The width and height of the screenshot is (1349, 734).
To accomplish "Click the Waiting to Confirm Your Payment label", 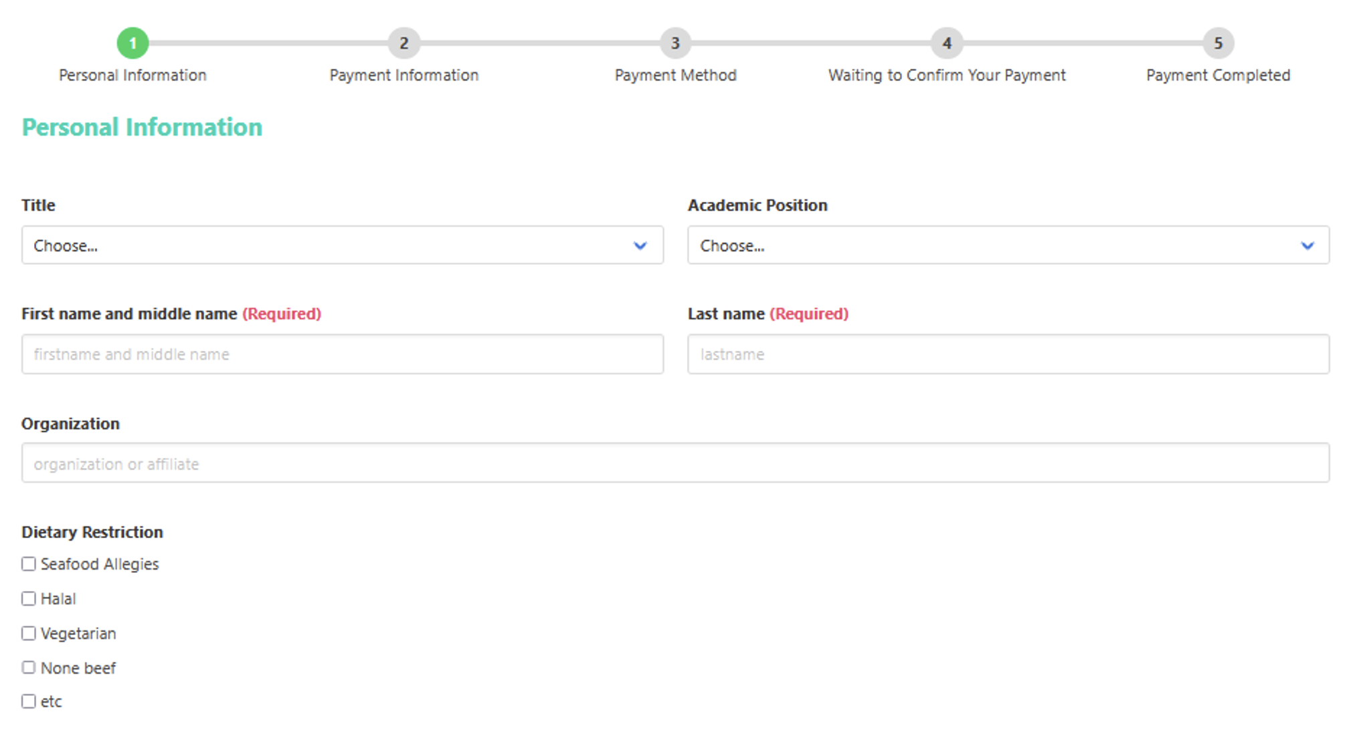I will tap(947, 76).
